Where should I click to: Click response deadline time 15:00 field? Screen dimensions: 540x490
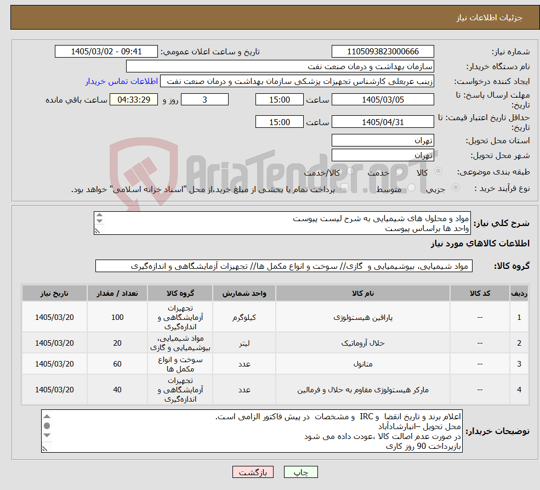tap(279, 99)
